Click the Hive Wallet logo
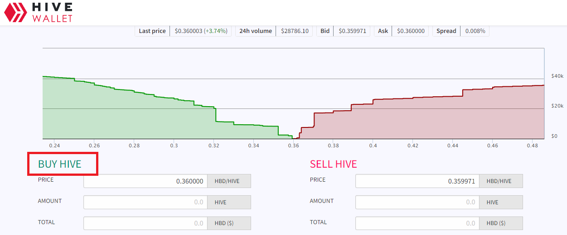The width and height of the screenshot is (567, 235). (38, 12)
